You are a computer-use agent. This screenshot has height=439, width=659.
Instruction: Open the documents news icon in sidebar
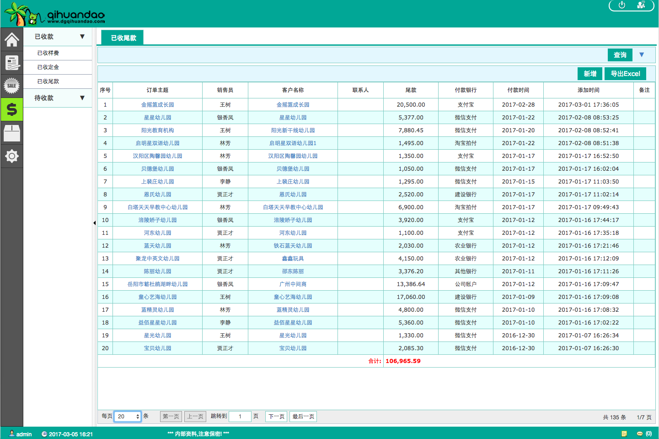coord(11,63)
